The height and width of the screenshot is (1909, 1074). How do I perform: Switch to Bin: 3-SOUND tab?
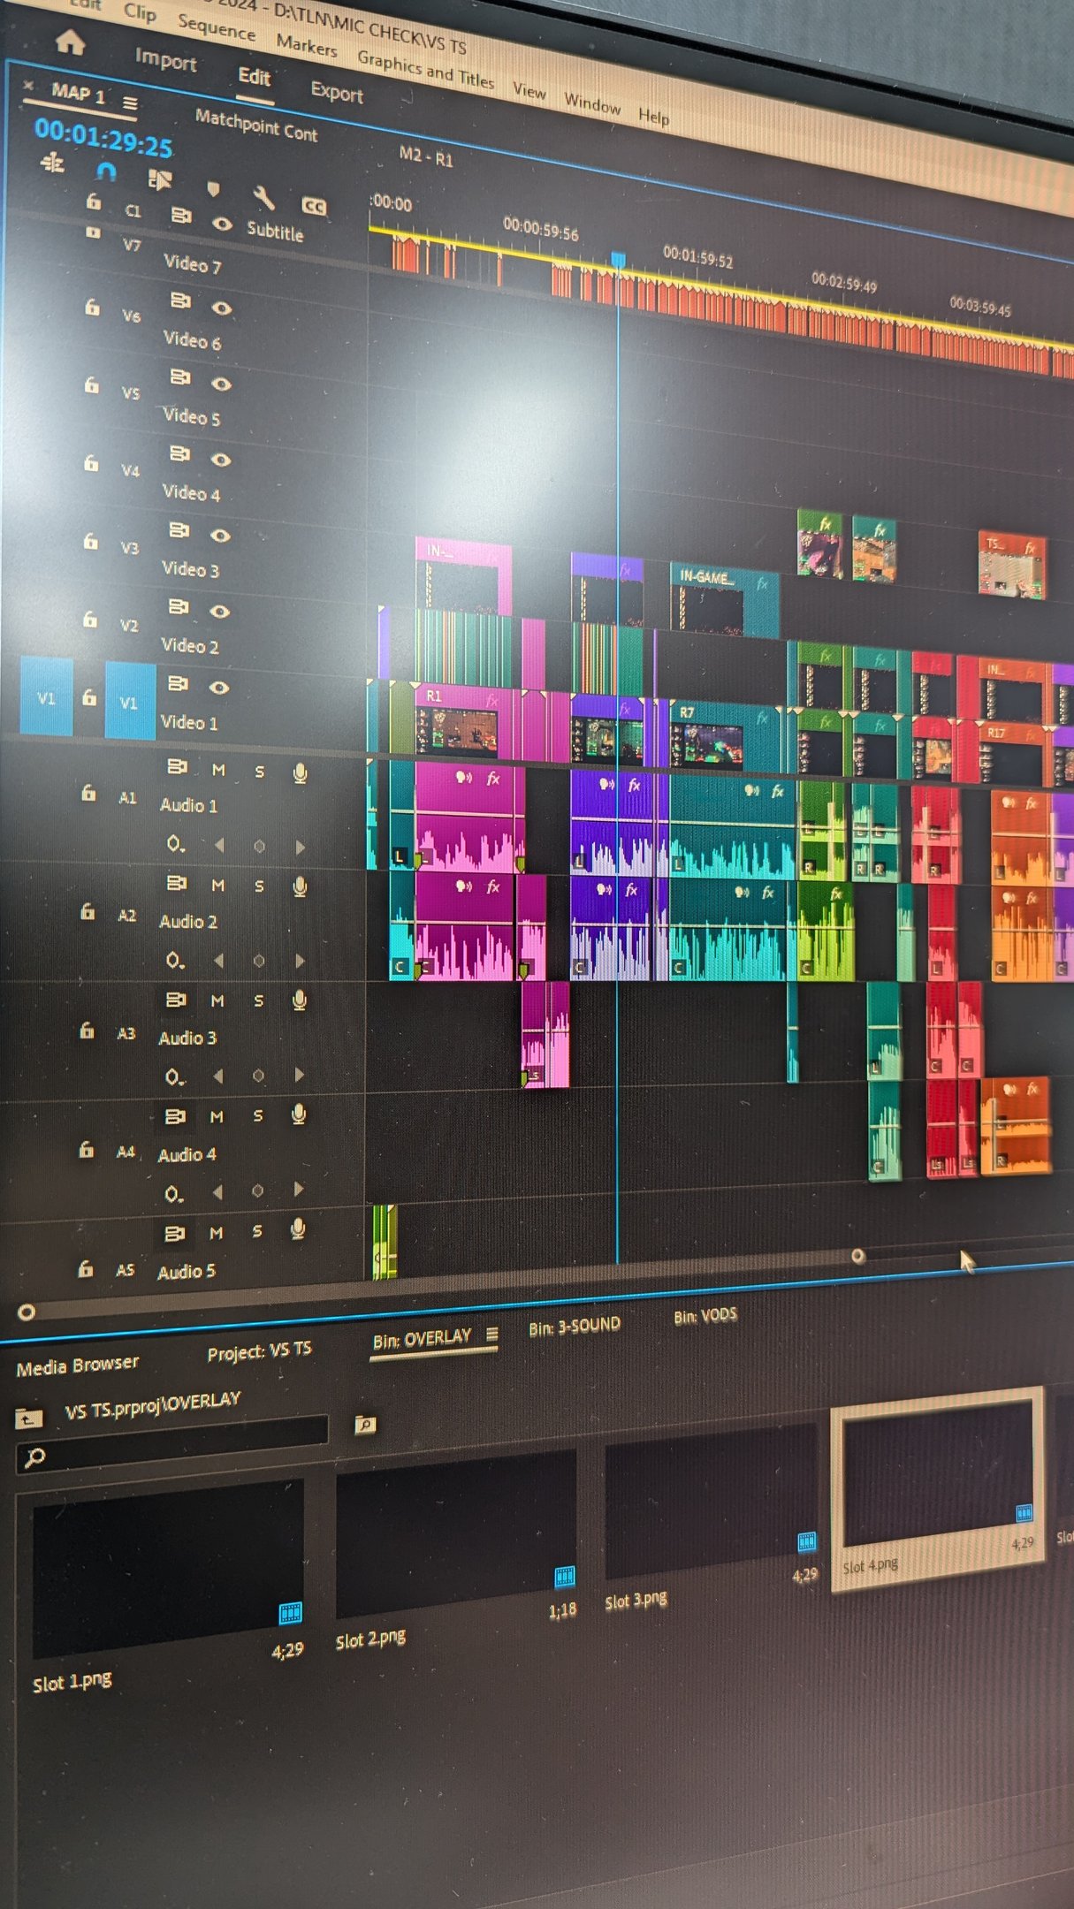[575, 1326]
